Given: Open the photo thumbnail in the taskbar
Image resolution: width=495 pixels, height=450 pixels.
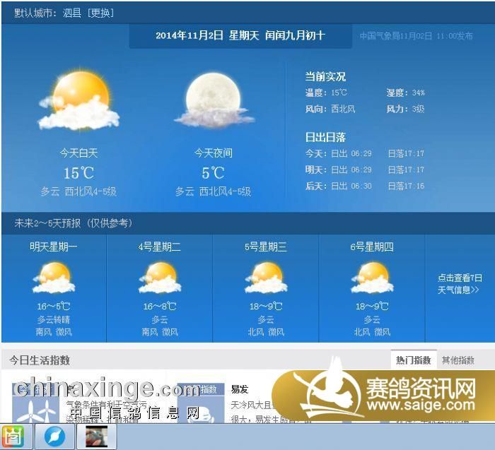Looking at the screenshot, I should 96,437.
